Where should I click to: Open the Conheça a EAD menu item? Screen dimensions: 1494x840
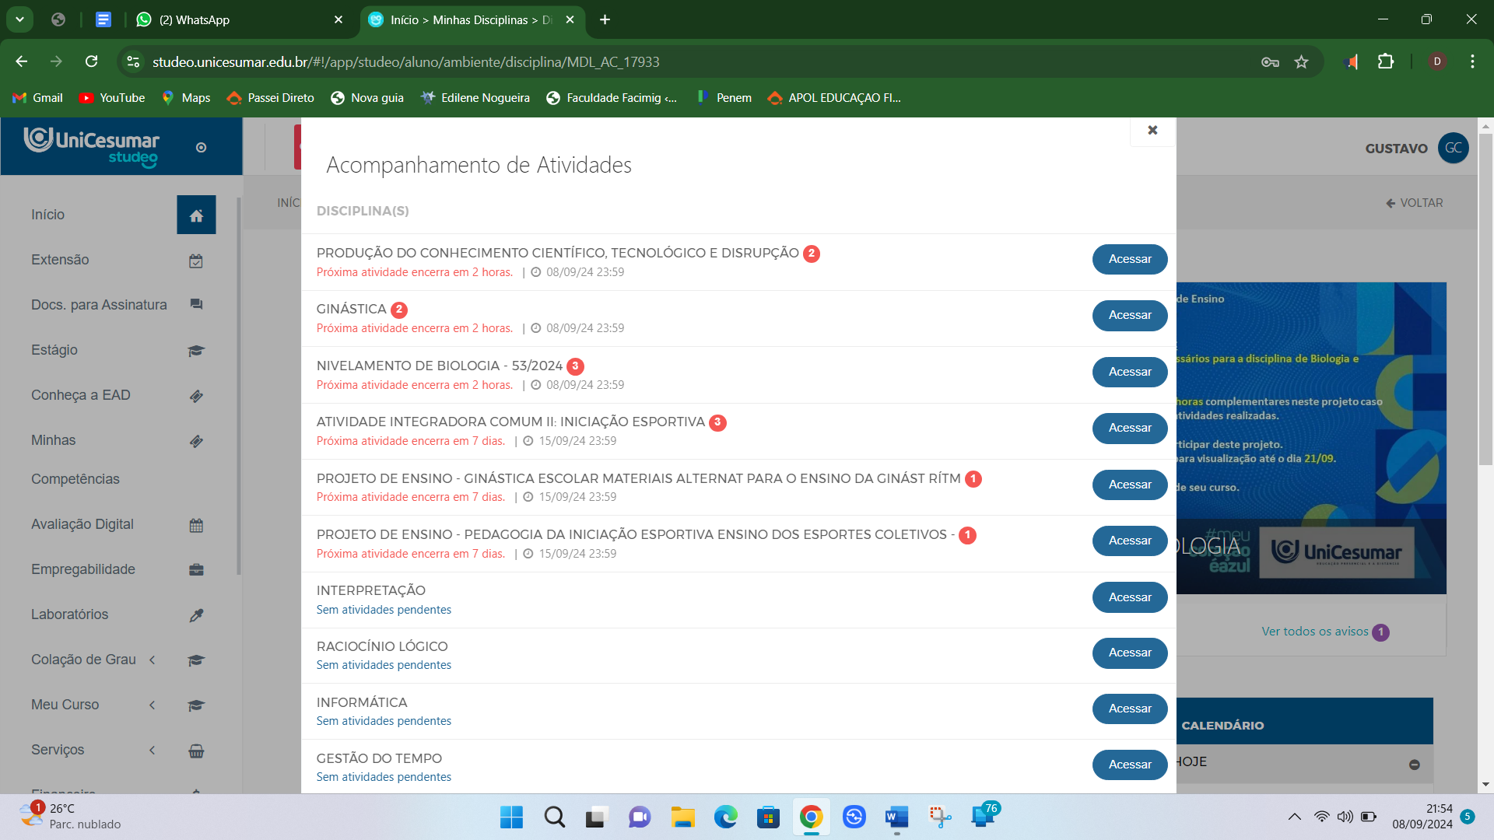click(81, 395)
